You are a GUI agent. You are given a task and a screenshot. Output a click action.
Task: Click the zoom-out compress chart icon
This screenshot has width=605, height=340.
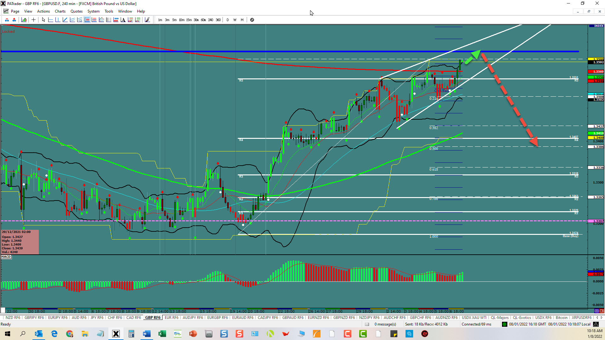(x=7, y=20)
